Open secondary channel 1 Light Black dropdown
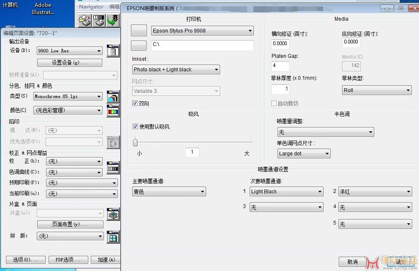The image size is (419, 271). [286, 192]
